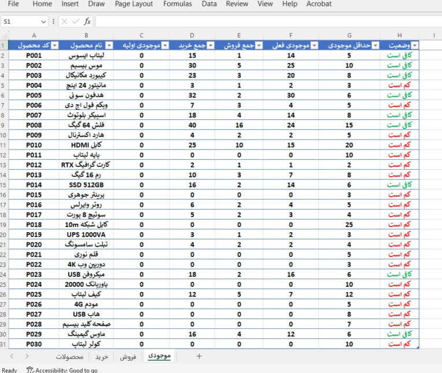Select cell containing P014
This screenshot has height=373, width=442.
pos(34,185)
